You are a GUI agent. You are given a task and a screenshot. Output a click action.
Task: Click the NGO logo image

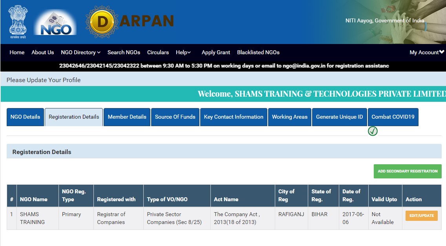tap(55, 23)
